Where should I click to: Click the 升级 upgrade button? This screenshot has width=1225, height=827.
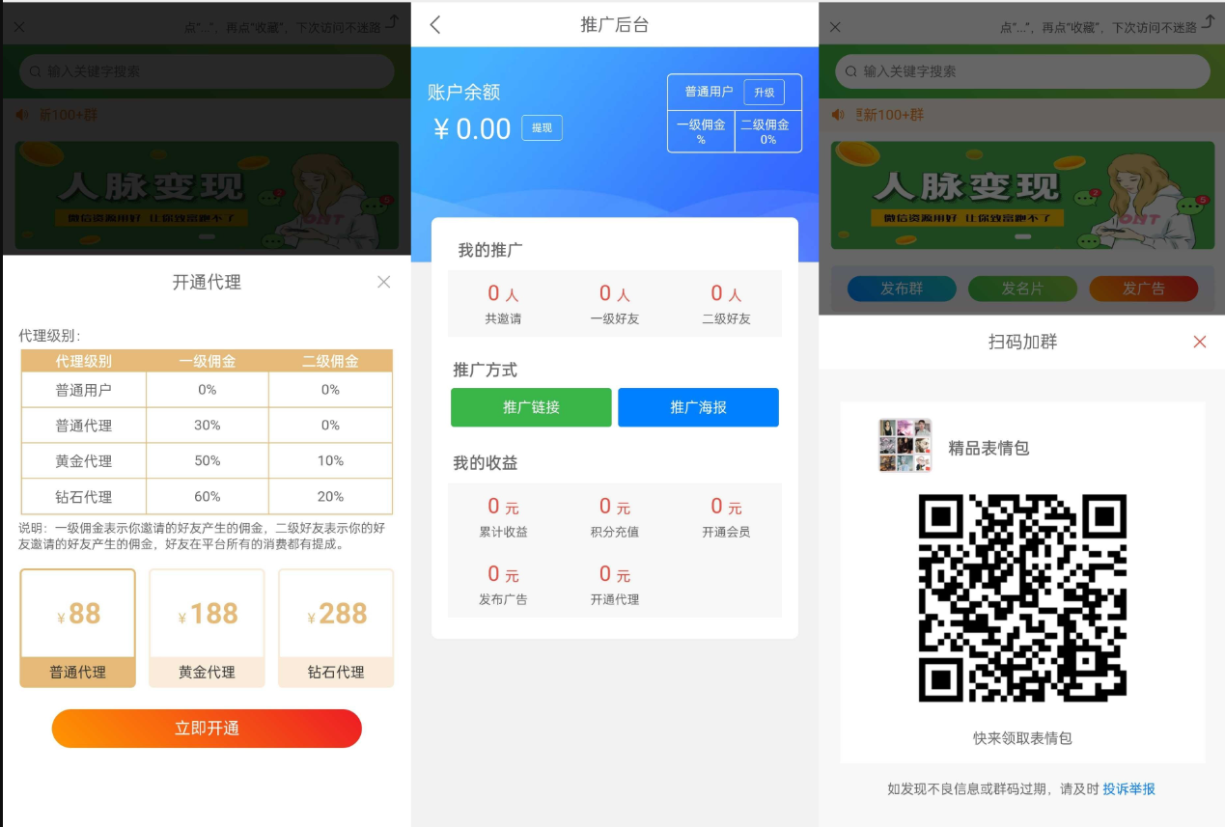click(764, 92)
